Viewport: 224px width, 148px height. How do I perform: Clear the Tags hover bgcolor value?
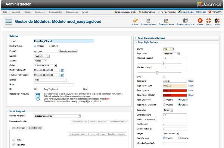(190, 95)
